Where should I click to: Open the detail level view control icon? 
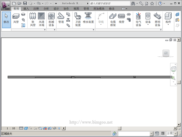coord(21,128)
